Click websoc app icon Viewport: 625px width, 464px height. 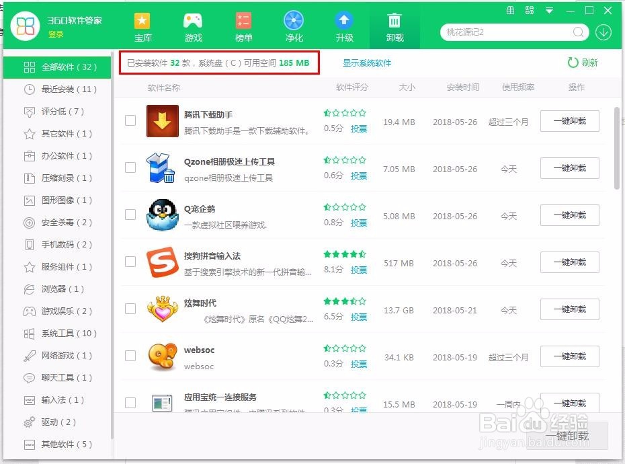(x=162, y=356)
